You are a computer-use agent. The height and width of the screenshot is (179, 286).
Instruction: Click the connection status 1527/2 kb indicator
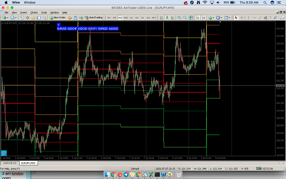[264, 168]
